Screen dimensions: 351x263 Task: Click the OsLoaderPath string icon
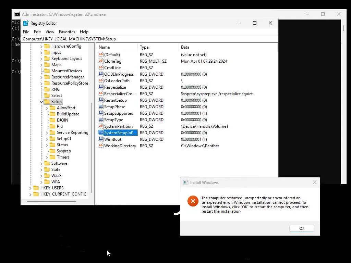pos(101,80)
